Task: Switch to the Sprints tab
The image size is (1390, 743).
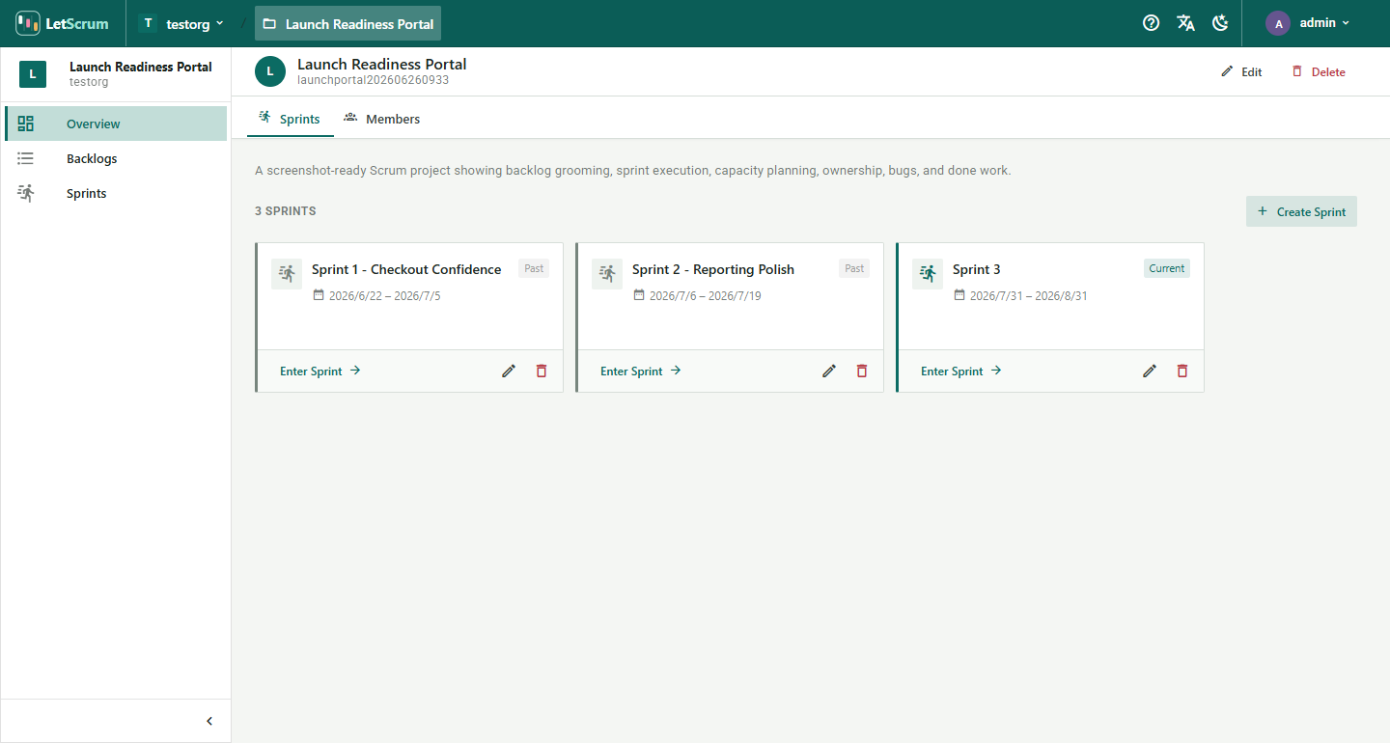Action: [290, 119]
